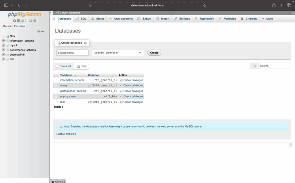Open the performance_schema database link in table
295x183 pixels.
point(73,91)
